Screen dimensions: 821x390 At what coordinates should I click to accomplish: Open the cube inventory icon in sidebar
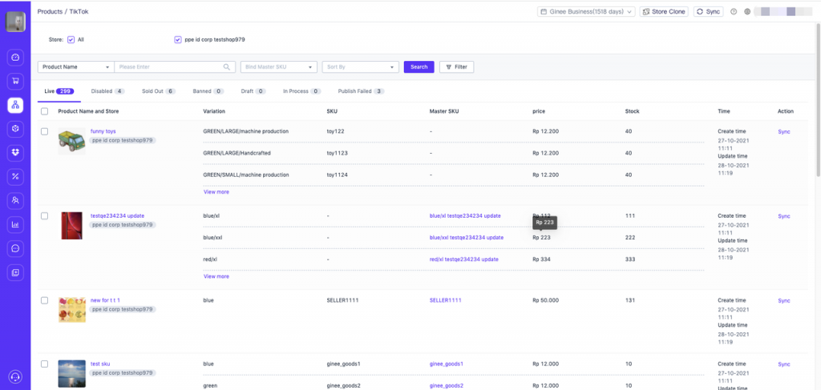point(15,129)
